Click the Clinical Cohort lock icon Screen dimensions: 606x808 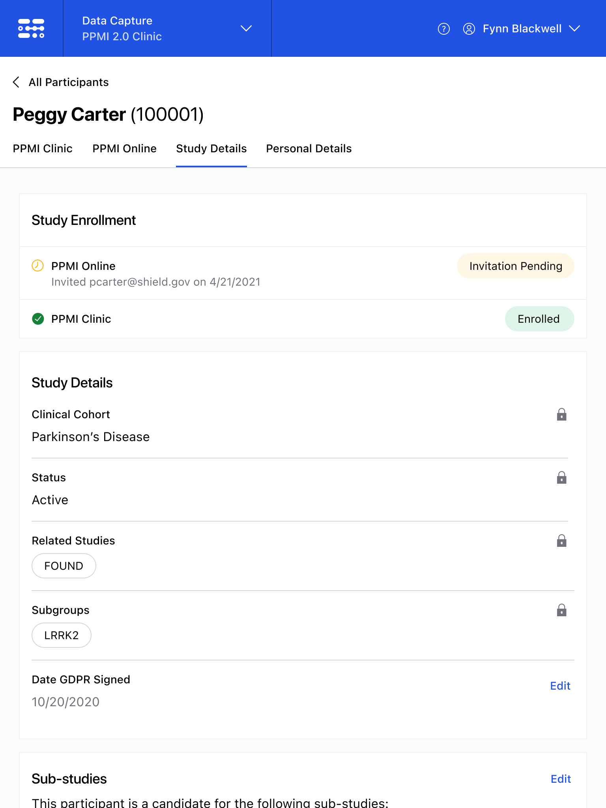click(x=561, y=415)
